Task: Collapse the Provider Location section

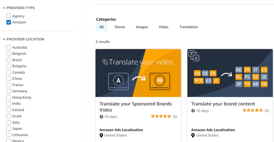Action: (4, 39)
